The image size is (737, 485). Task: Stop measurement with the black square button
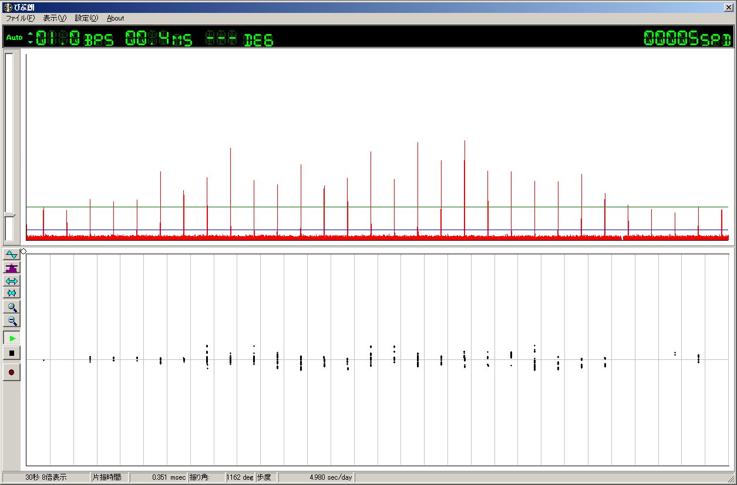click(x=12, y=353)
